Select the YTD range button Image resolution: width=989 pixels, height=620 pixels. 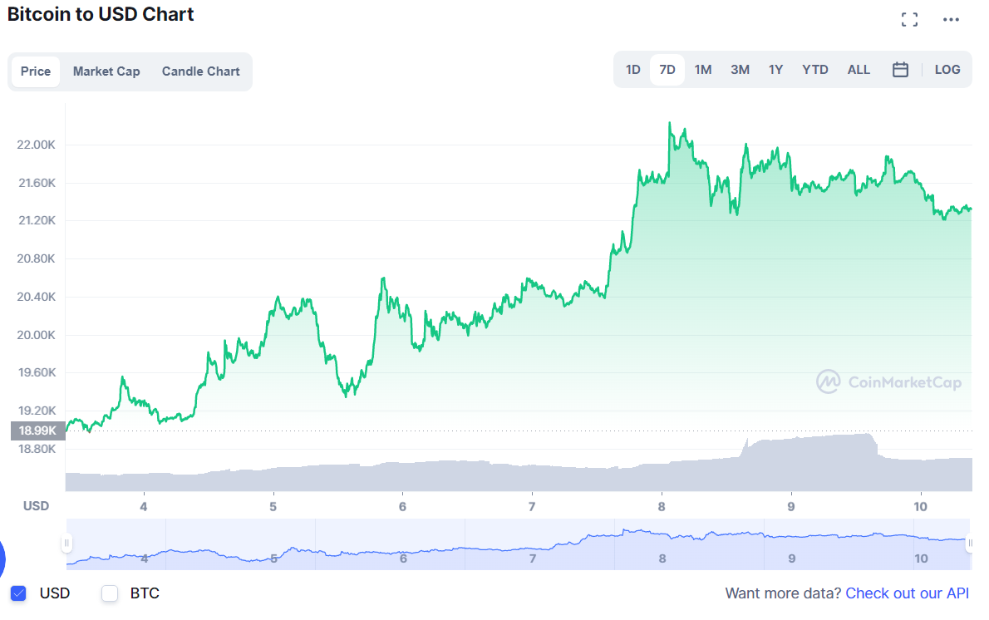pyautogui.click(x=815, y=70)
